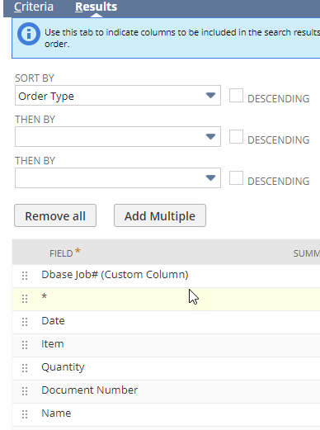Click the drag handle for Date row
320x430 pixels.
coord(25,322)
